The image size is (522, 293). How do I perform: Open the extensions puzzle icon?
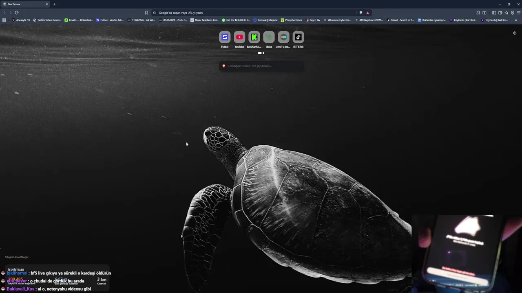pos(478,13)
